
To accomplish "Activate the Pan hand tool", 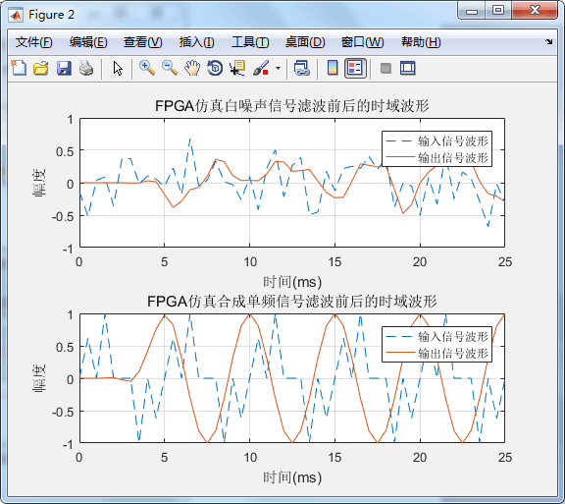I will [x=192, y=68].
